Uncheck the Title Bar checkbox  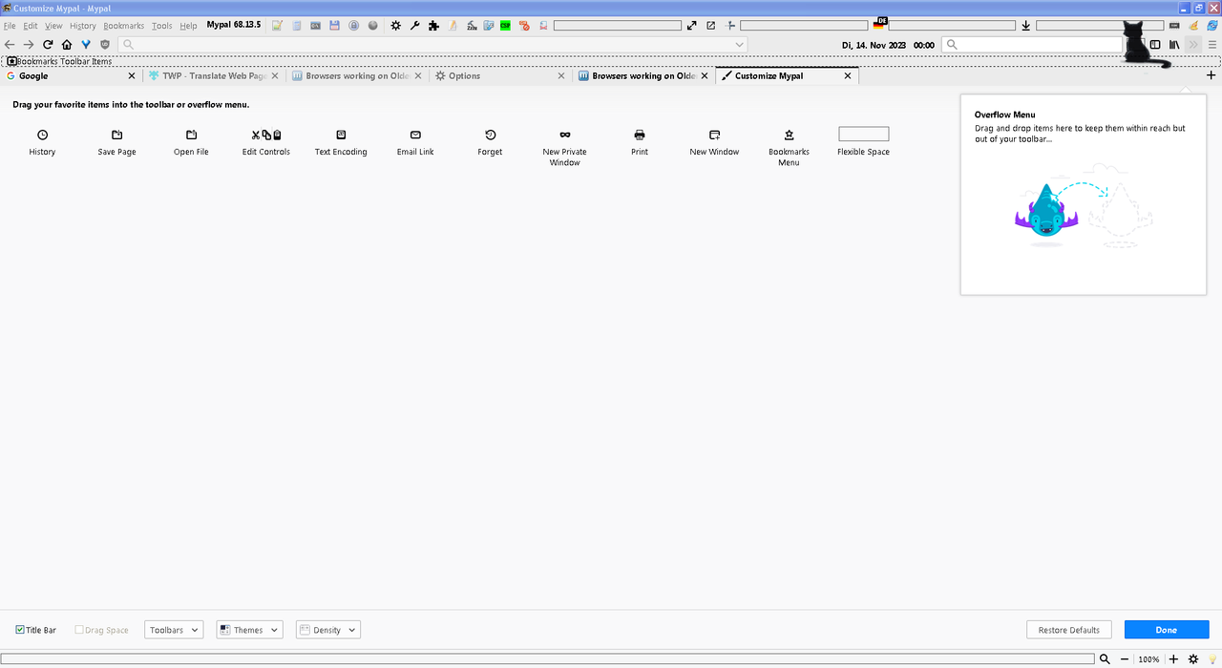(x=21, y=630)
